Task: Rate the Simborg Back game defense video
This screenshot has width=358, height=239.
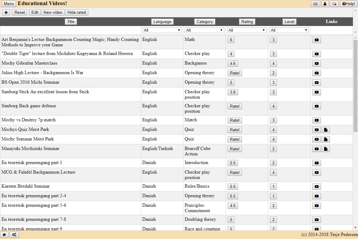Action: (x=235, y=106)
